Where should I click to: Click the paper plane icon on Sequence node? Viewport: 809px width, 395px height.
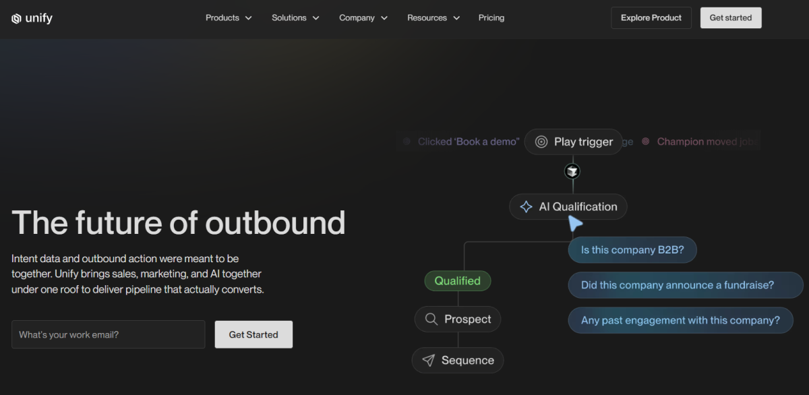(x=428, y=360)
